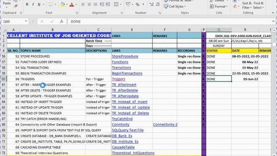Open TryCatchEnd hyperlink
The height and width of the screenshot is (156, 277).
click(122, 119)
